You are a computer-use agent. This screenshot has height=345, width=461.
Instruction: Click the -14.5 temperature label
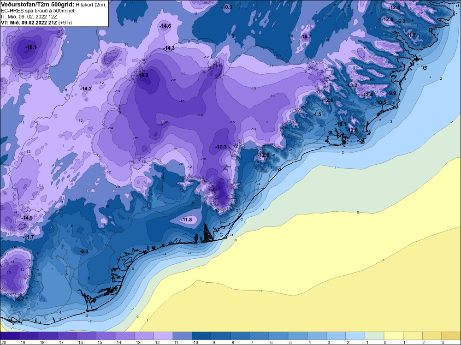point(27,218)
